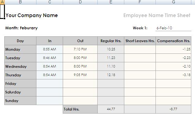Click the 6-Feb-10 date field
195x120 pixels.
(173, 28)
